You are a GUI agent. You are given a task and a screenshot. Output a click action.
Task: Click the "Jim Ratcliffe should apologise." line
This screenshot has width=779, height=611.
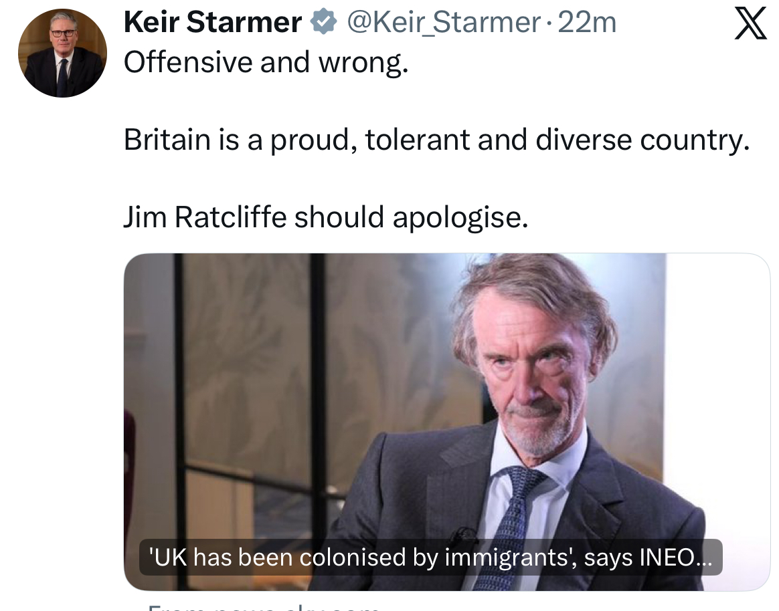[x=326, y=217]
